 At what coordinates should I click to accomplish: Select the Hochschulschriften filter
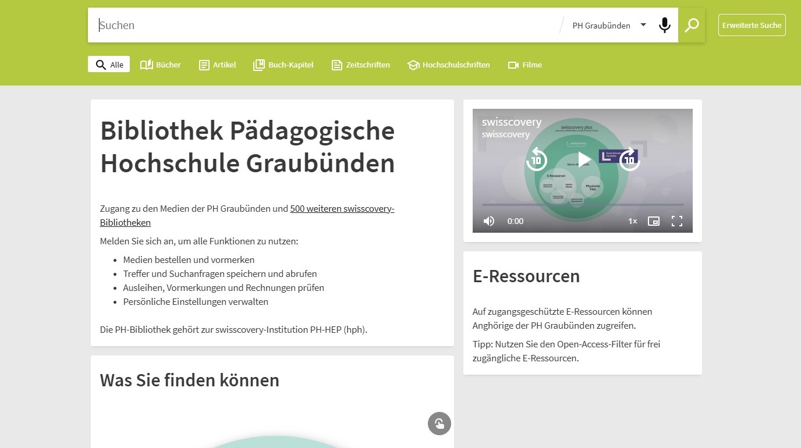pos(449,65)
